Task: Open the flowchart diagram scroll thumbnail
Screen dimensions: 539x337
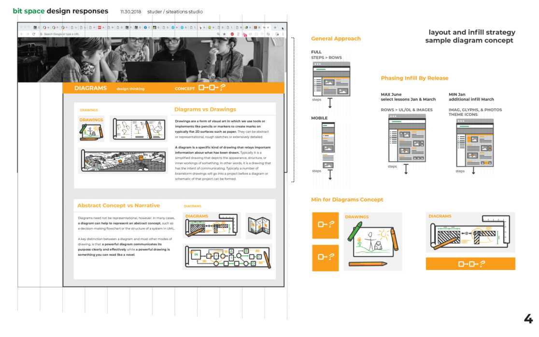Action: (x=227, y=256)
